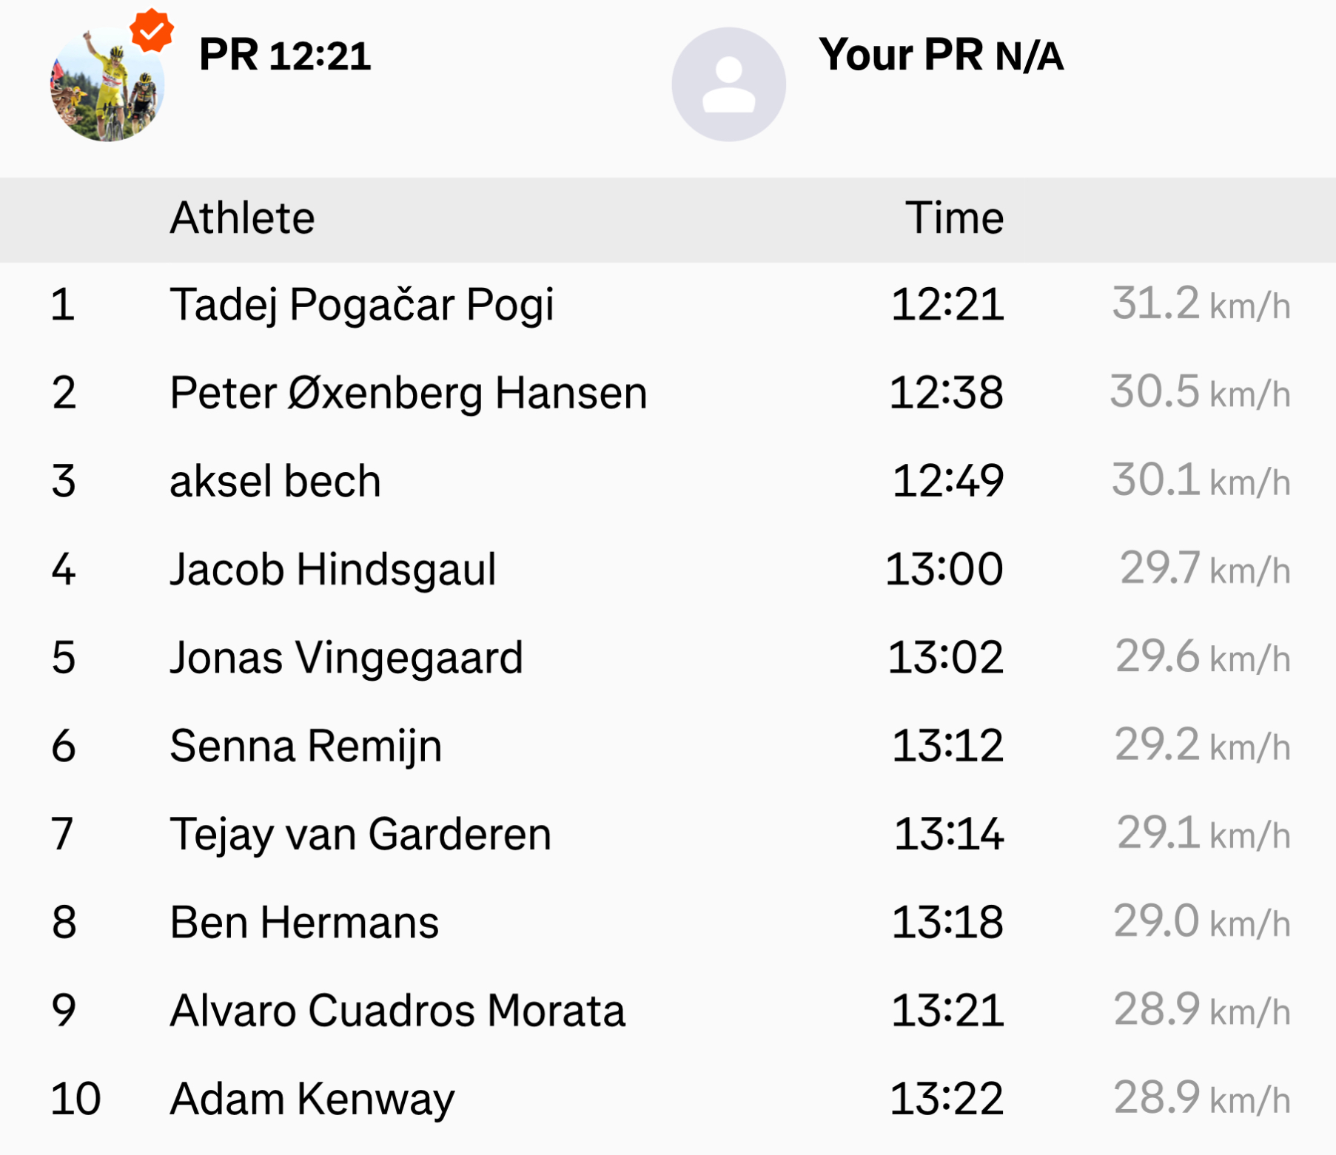Viewport: 1336px width, 1155px height.
Task: Click the PR 12:21 heading
Action: pyautogui.click(x=285, y=55)
